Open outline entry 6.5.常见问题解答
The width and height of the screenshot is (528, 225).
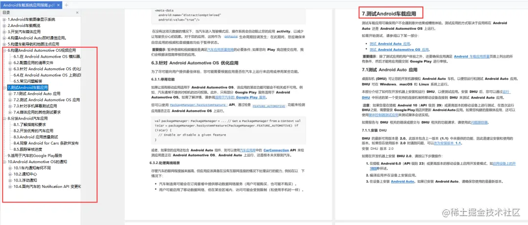(28, 82)
